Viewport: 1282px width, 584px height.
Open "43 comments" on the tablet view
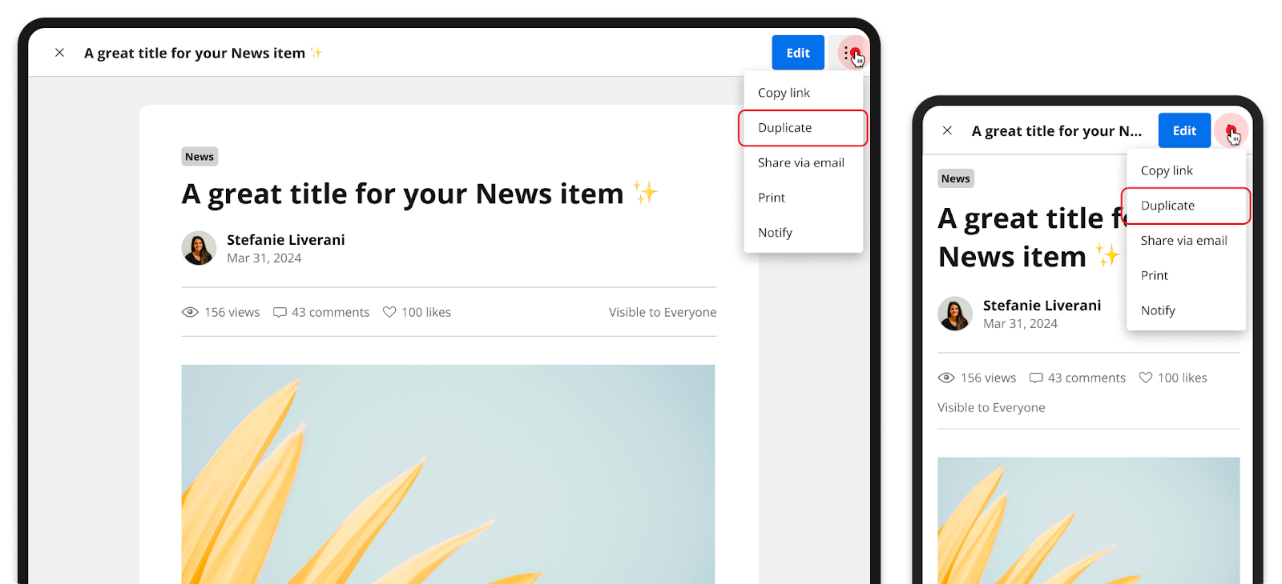coord(330,312)
